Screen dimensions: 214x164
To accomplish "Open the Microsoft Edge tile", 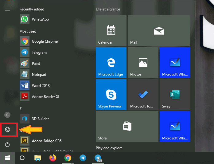I will [111, 63].
